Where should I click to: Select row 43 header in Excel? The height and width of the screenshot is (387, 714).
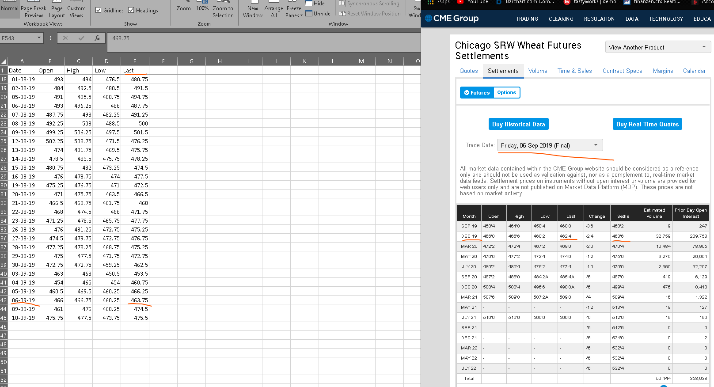tap(4, 300)
